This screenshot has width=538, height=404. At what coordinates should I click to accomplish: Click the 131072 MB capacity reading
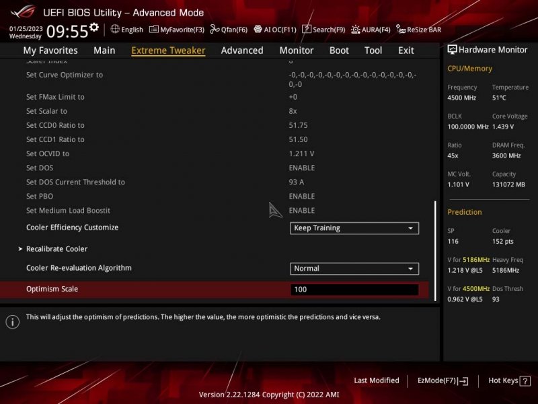point(508,184)
